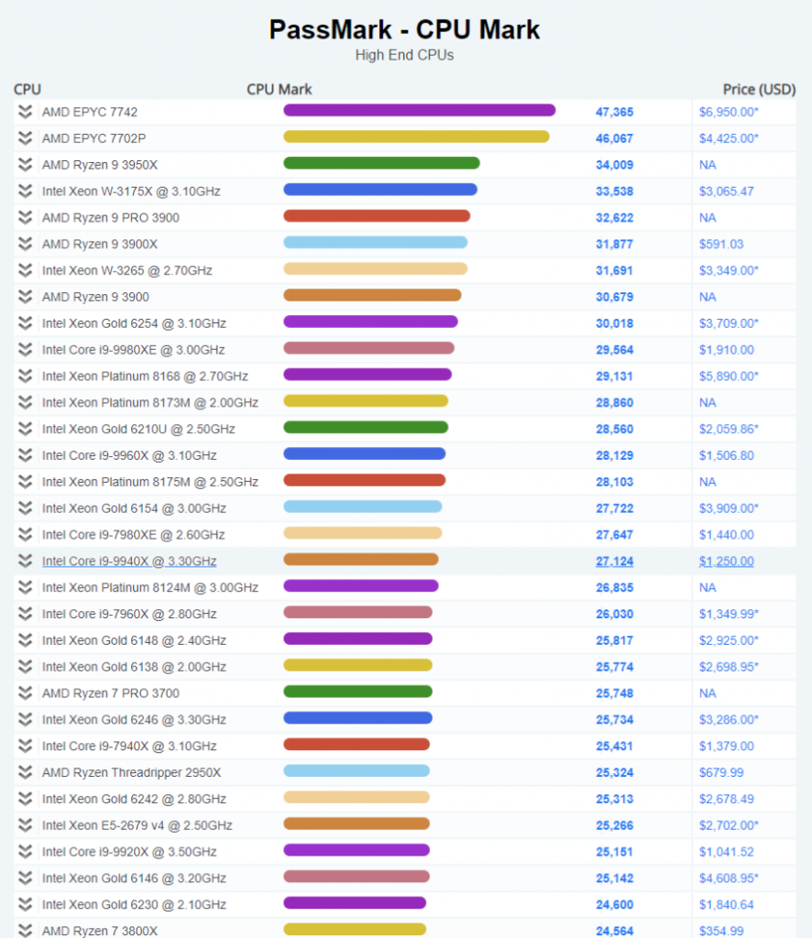Expand chevron beside Intel Xeon Platinum 8168

click(x=25, y=376)
